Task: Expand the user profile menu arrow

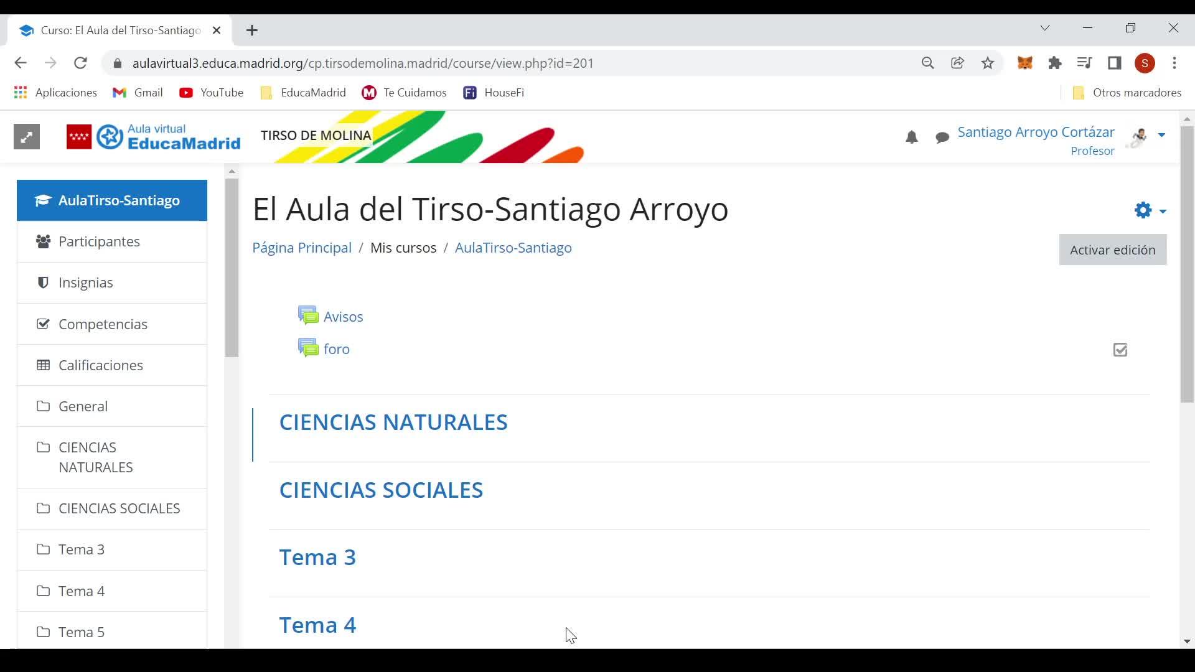Action: 1161,135
